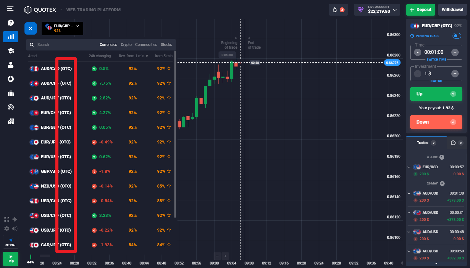This screenshot has height=268, width=470.
Task: Open the tournaments briefcase icon in sidebar
Action: tap(10, 93)
